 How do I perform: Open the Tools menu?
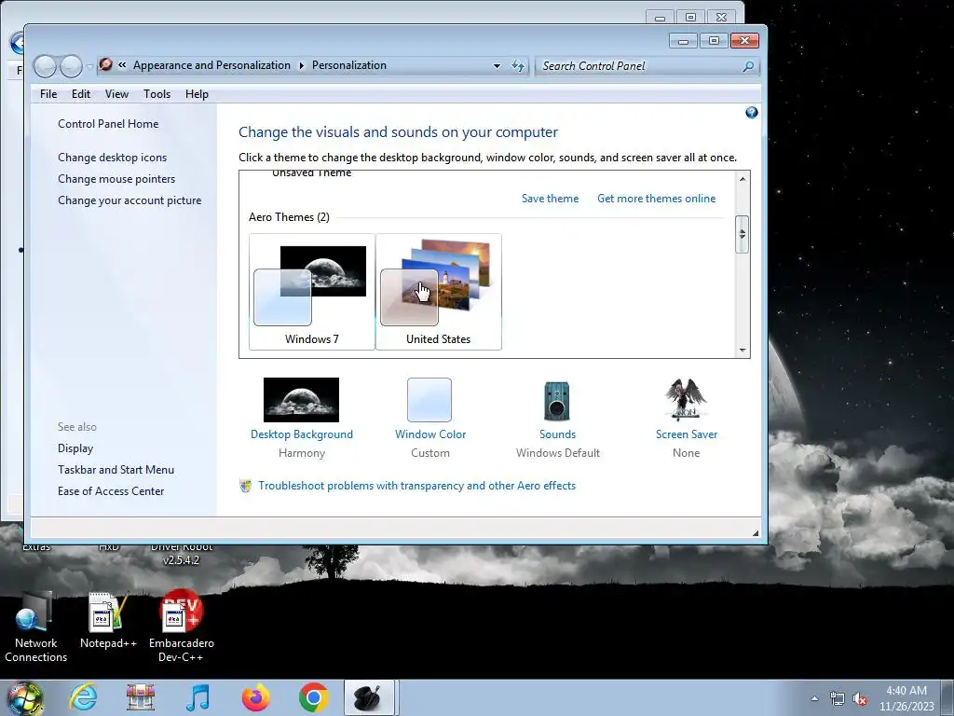click(157, 94)
